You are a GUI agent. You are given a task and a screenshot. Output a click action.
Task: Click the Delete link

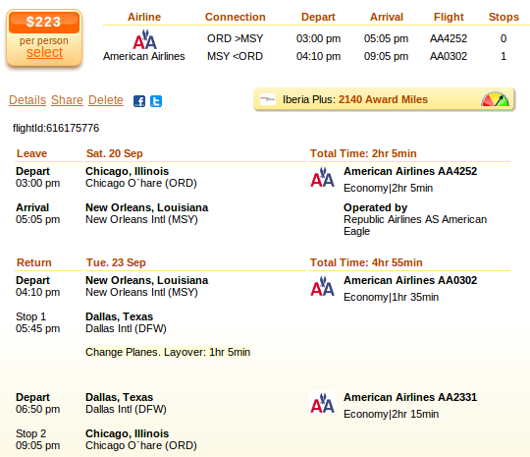tap(106, 100)
